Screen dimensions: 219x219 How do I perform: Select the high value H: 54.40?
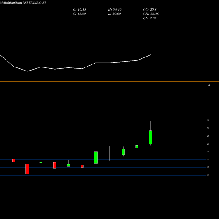(115, 10)
